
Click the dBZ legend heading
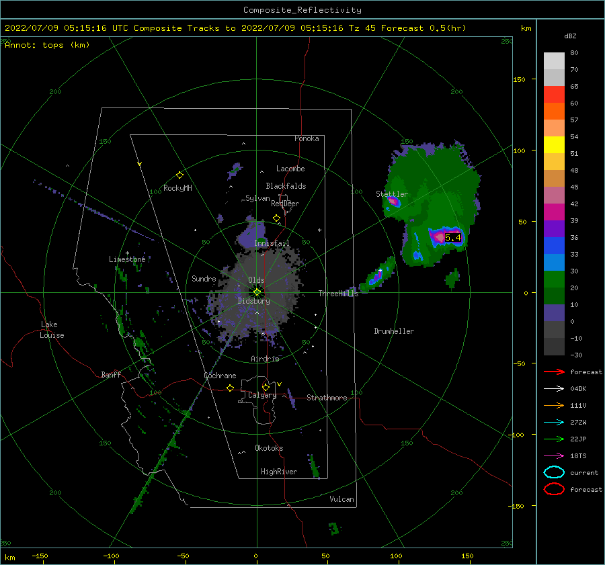click(x=570, y=36)
